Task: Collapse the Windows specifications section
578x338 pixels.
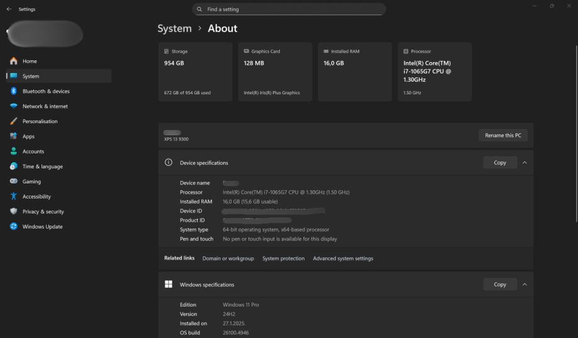Action: tap(525, 285)
